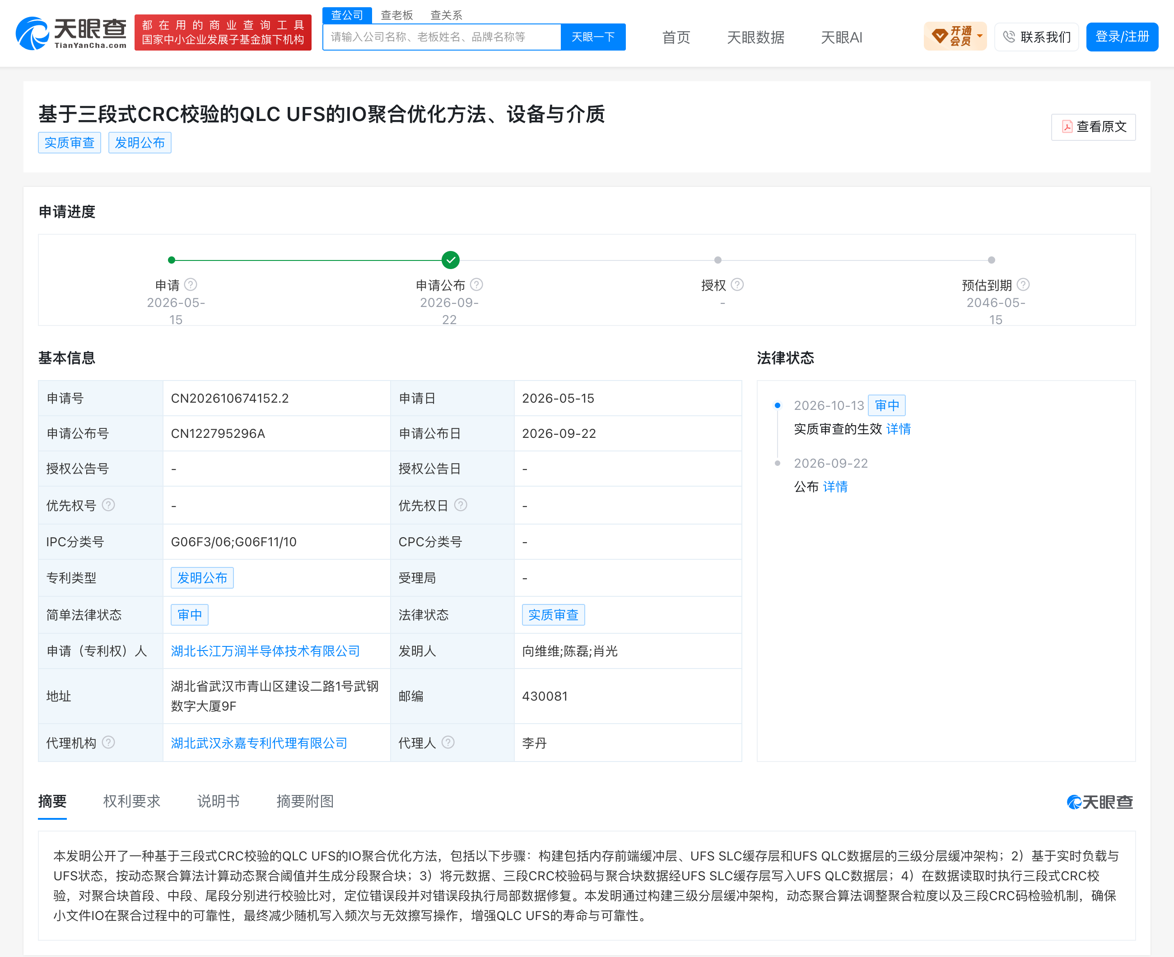Click the 登录/注册 button

pyautogui.click(x=1122, y=37)
